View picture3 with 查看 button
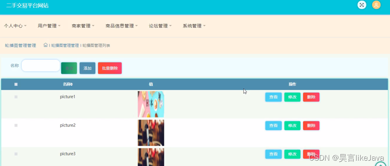 tap(273, 154)
